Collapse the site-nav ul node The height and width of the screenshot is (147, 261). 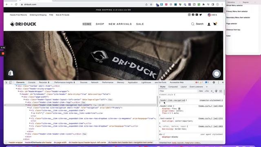pos(28,108)
